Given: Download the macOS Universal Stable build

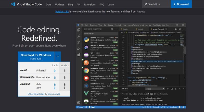Looking at the screenshot, I should (55, 71).
